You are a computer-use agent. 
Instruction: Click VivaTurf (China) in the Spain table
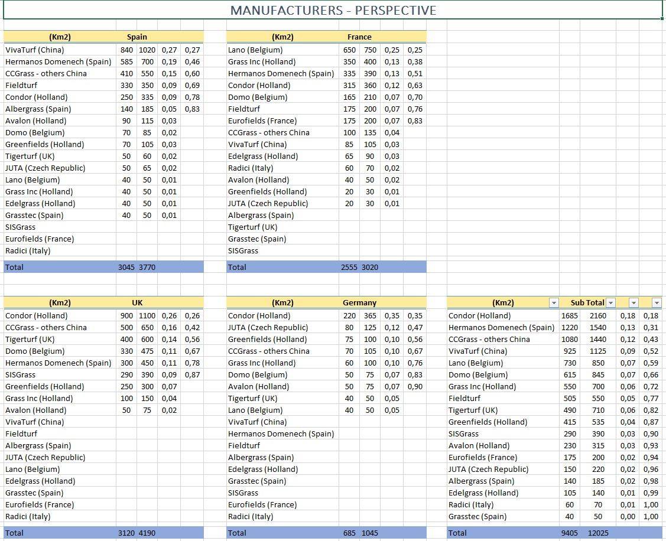[35, 50]
